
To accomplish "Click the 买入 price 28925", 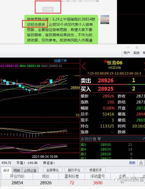I will [106, 89].
